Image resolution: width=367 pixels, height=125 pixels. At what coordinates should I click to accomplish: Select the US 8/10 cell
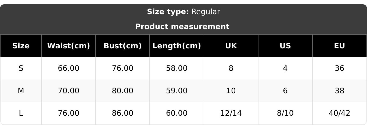click(285, 113)
